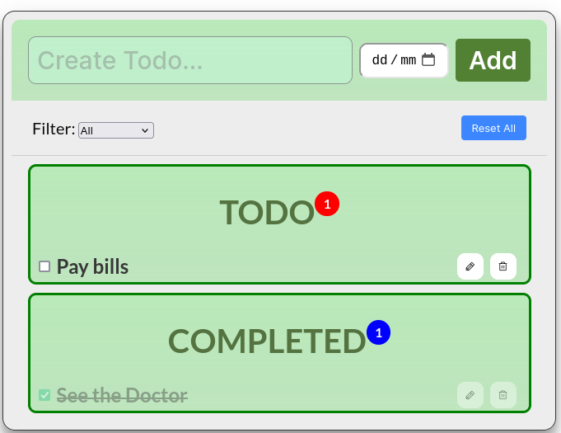Click the TODO section heading
561x433 pixels.
pos(266,212)
